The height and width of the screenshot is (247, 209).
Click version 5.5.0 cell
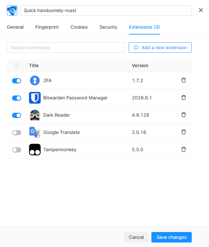(138, 150)
